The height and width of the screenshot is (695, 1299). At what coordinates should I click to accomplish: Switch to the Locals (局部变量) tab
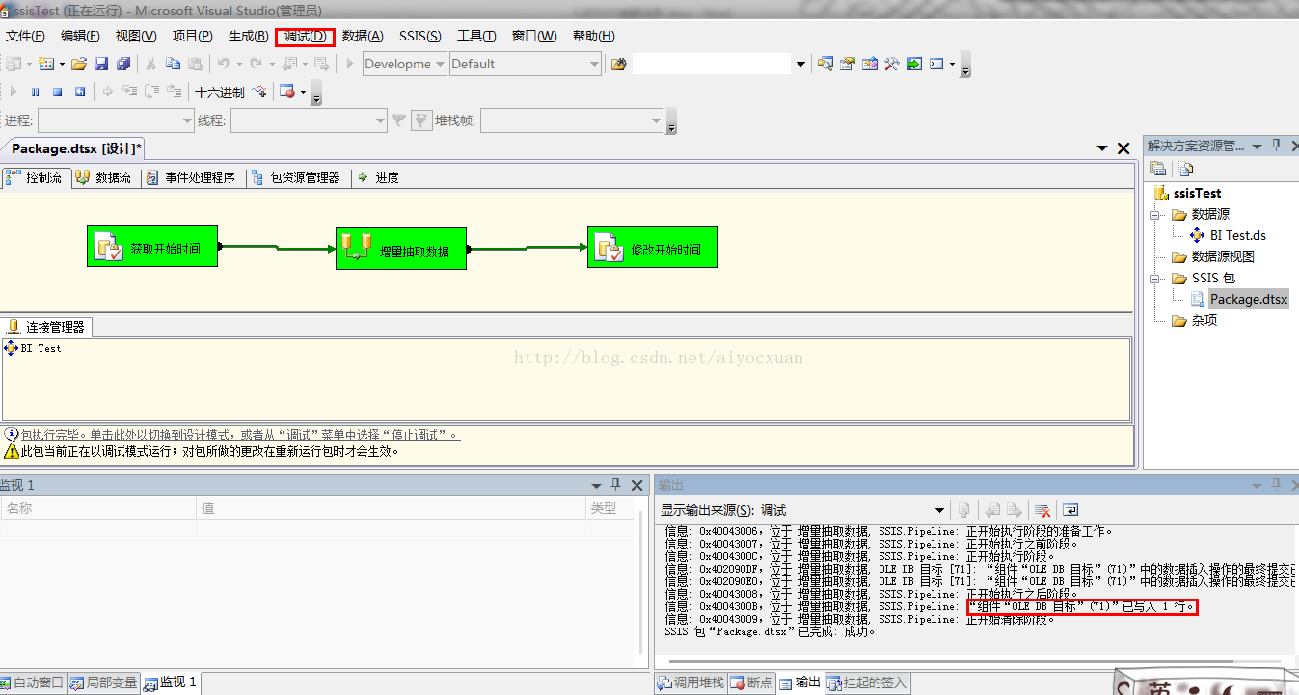pyautogui.click(x=104, y=682)
